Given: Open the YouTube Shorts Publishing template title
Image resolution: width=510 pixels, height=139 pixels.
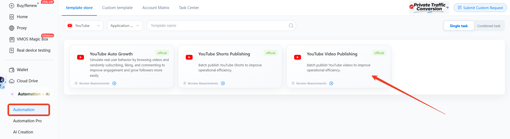Looking at the screenshot, I should click(224, 54).
